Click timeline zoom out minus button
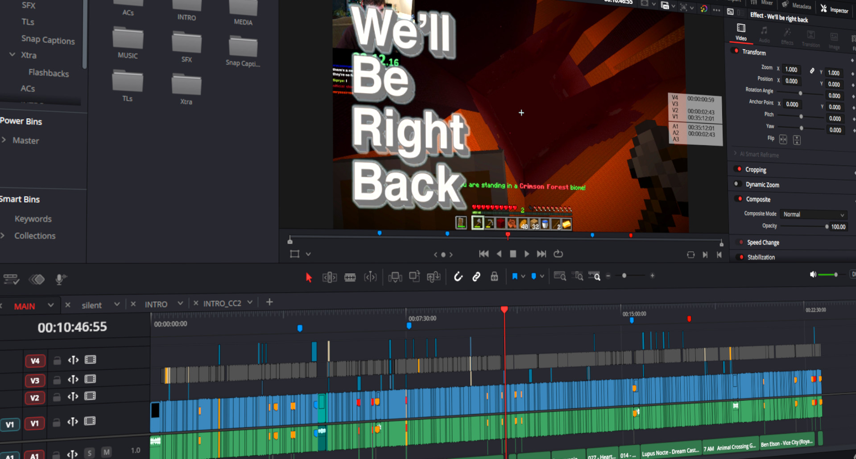Image resolution: width=856 pixels, height=459 pixels. [608, 276]
